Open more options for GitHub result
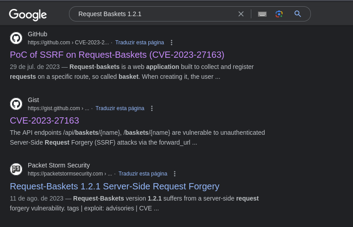 coord(172,43)
